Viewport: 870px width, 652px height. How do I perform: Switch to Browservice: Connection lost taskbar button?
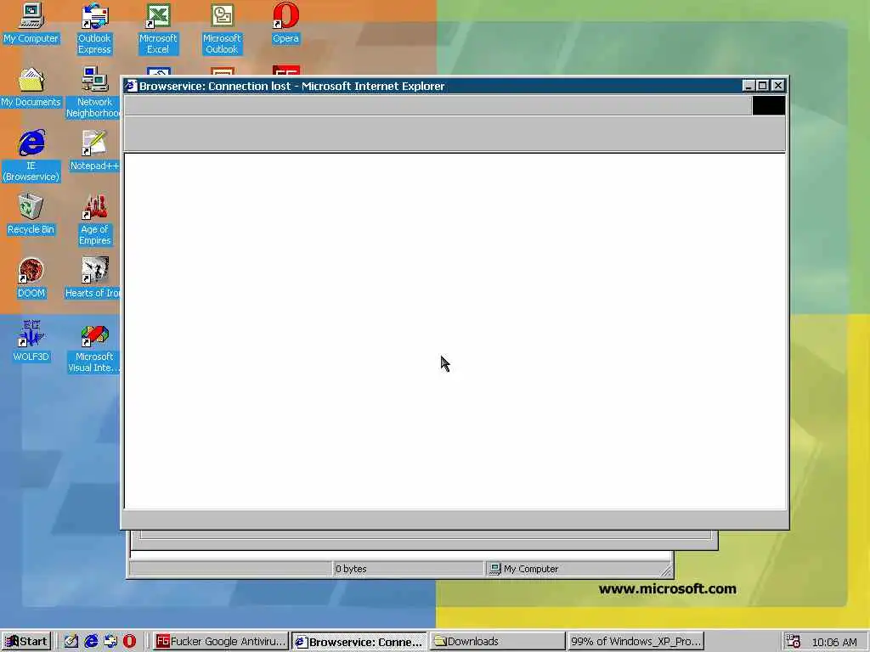coord(359,642)
